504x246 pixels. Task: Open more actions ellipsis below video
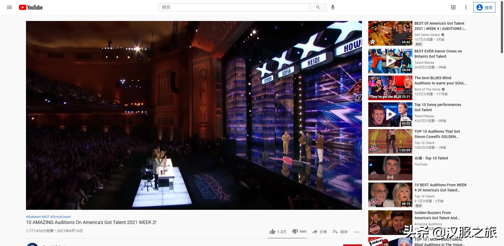pos(356,232)
